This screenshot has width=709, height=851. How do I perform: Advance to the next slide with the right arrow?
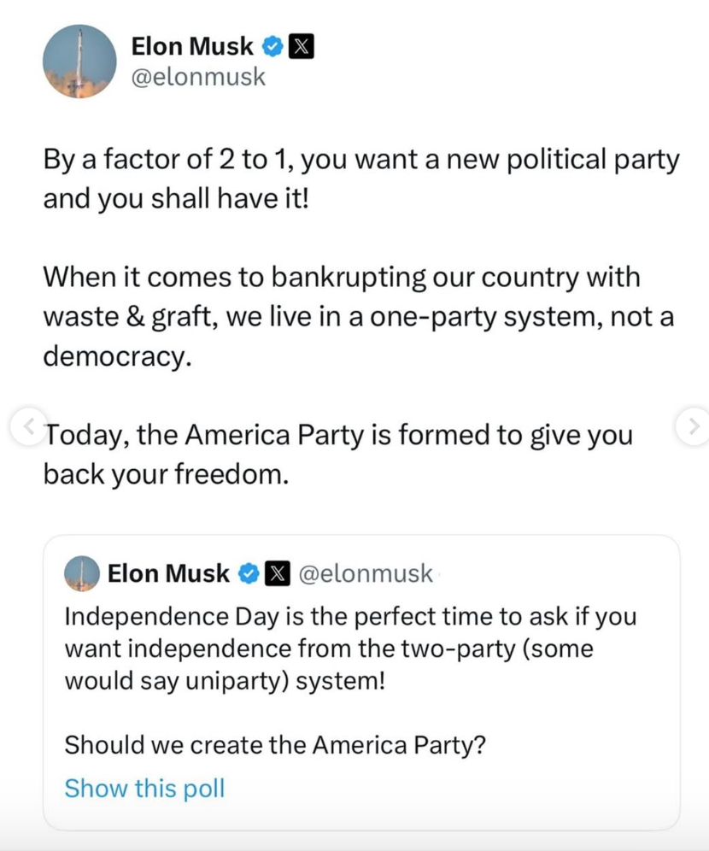(x=689, y=425)
